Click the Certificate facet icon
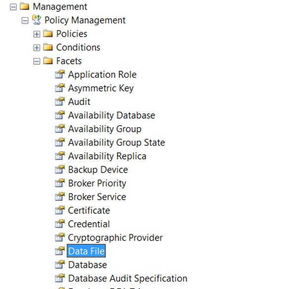Image resolution: width=285 pixels, height=289 pixels. pyautogui.click(x=60, y=210)
